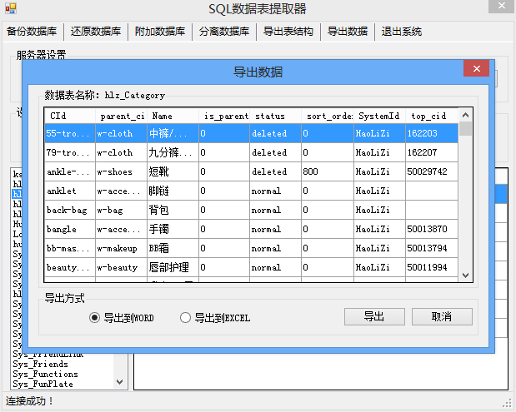Click data grid scroll up arrow
The width and height of the screenshot is (516, 412).
click(x=465, y=115)
